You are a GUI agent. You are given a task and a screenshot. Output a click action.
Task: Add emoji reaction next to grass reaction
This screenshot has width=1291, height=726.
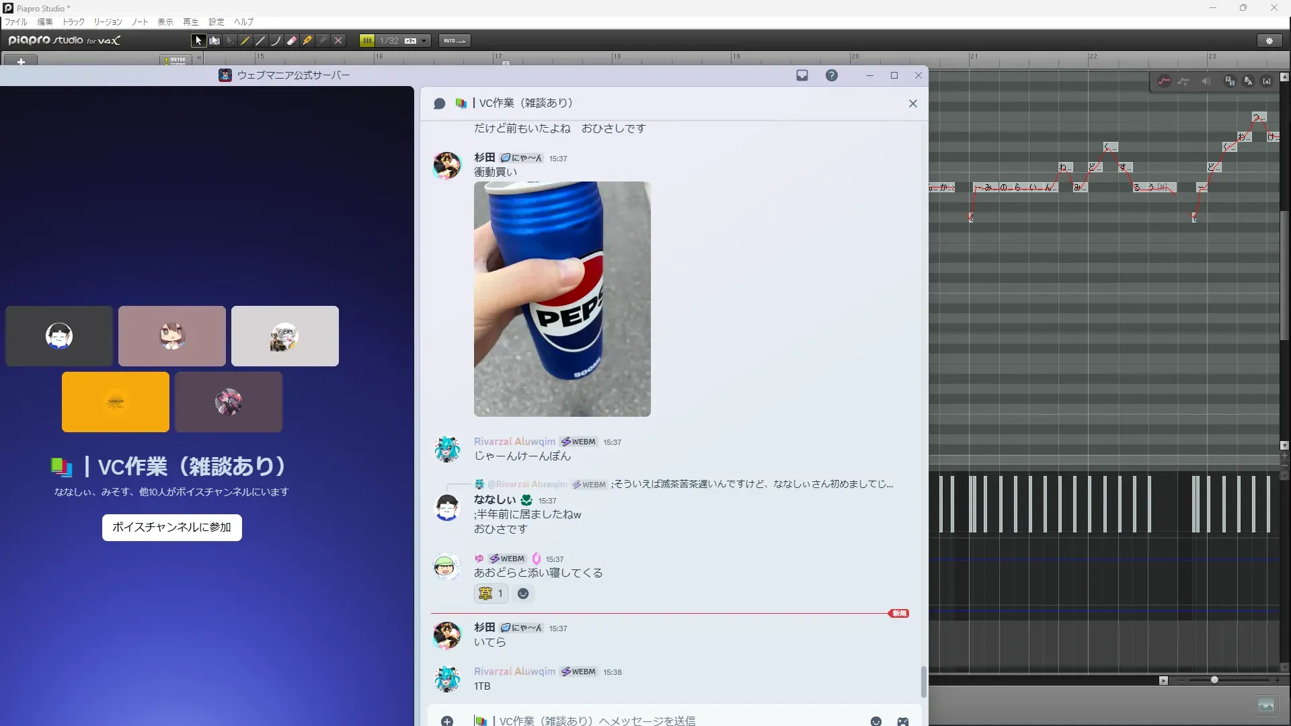point(523,594)
